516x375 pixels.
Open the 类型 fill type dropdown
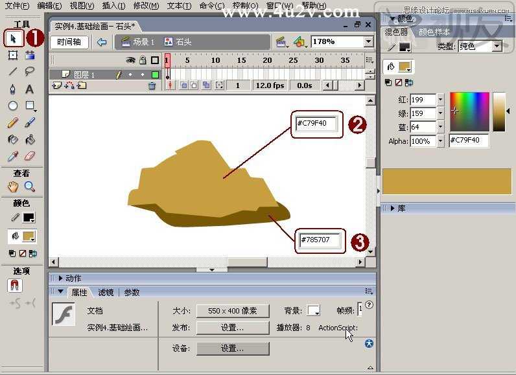pyautogui.click(x=497, y=47)
